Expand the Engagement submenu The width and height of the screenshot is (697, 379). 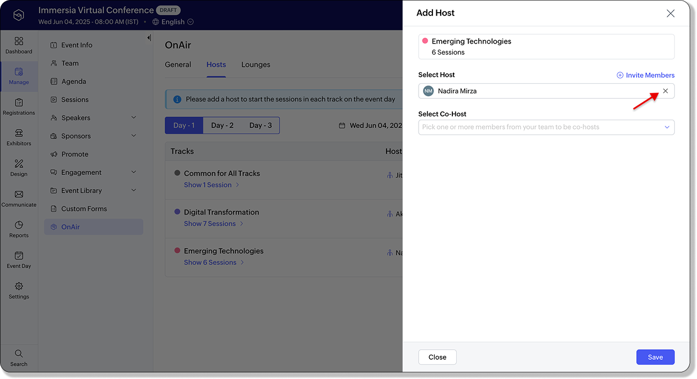pyautogui.click(x=134, y=172)
